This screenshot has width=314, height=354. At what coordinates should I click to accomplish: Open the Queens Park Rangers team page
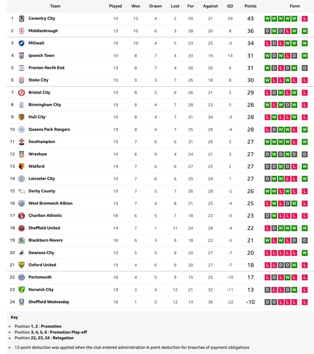click(x=49, y=129)
